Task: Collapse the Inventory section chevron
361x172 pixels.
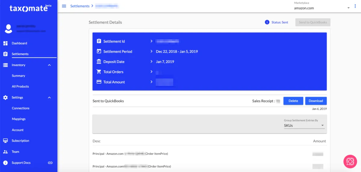Action: [x=50, y=65]
